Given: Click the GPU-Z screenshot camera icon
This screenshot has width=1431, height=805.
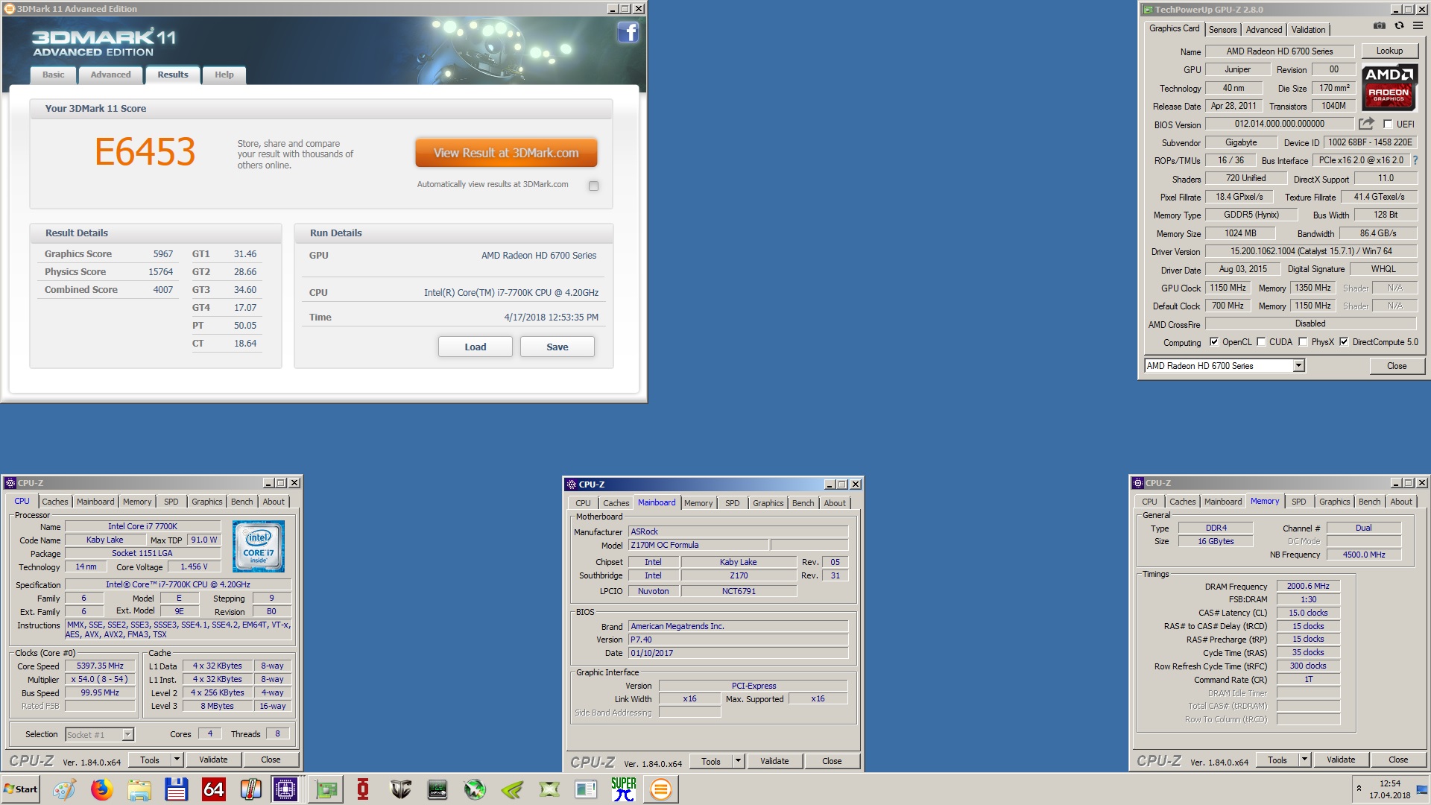Looking at the screenshot, I should (1380, 26).
